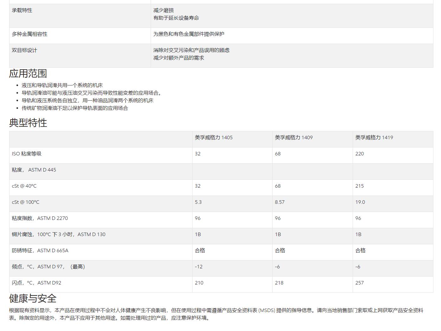Select flash point value 218
Screen dimensions: 441x331
[279, 283]
